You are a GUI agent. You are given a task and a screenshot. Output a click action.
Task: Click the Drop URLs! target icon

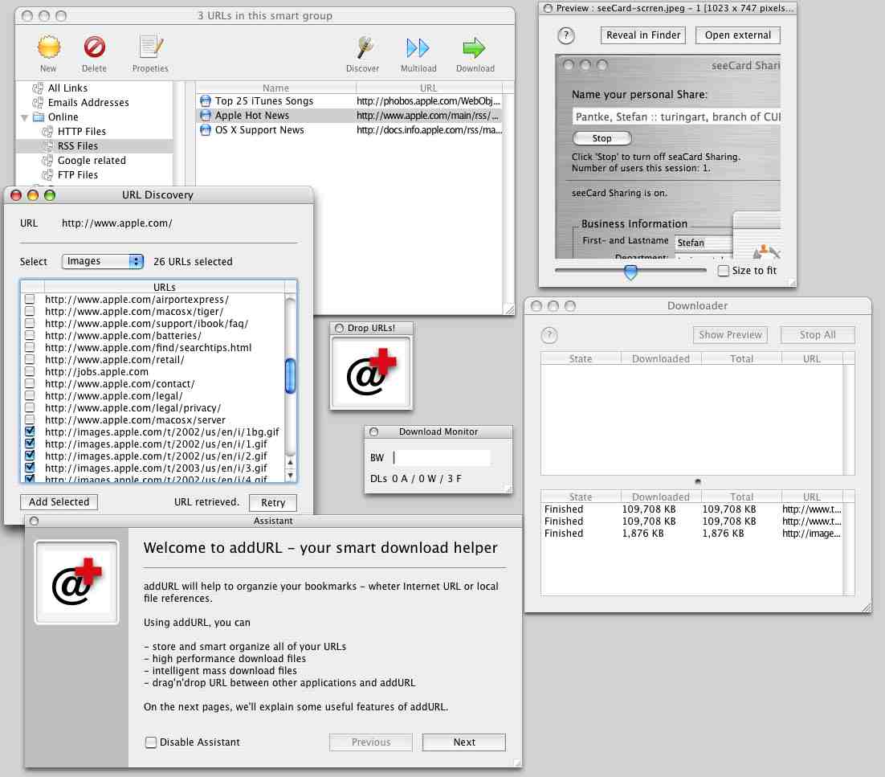pos(371,372)
